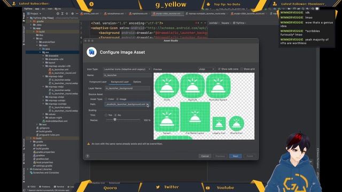Image resolution: width=342 pixels, height=192 pixels.
Task: Select Yes for the Trim option
Action: coord(106,115)
